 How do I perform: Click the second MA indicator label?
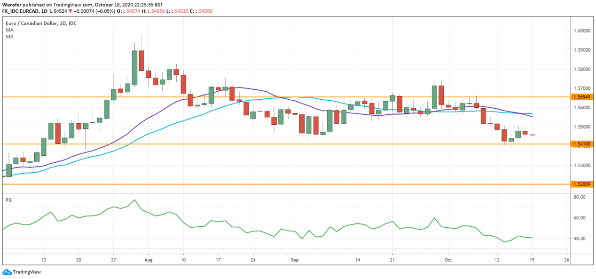point(9,36)
